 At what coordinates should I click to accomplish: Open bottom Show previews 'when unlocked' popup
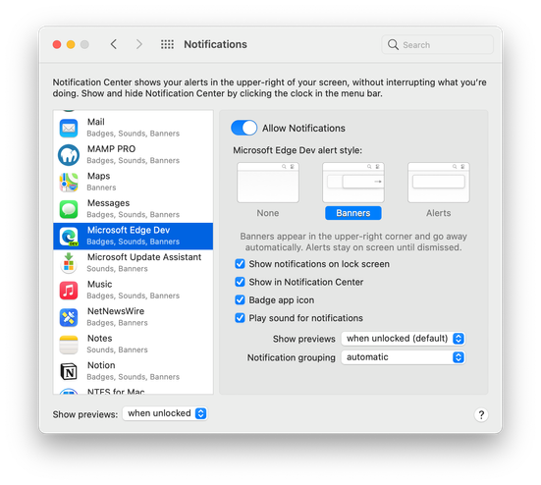[x=165, y=413]
